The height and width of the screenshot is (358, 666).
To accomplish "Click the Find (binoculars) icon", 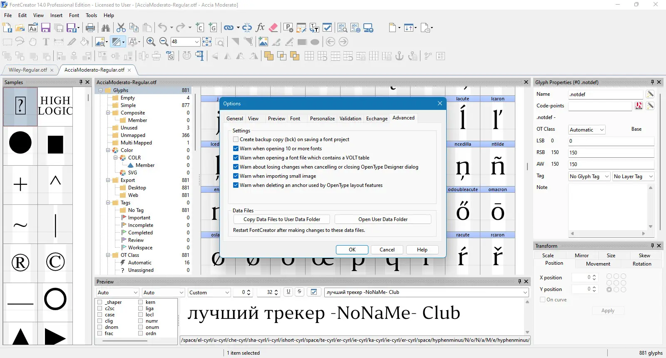I will (106, 28).
